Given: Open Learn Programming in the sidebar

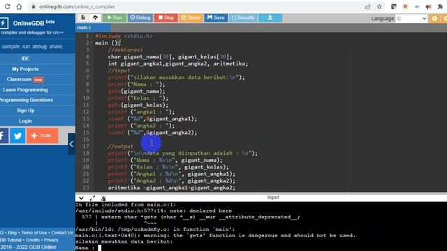Looking at the screenshot, I should point(25,90).
